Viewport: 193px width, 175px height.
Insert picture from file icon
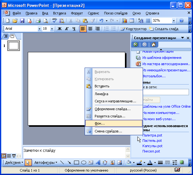(120, 162)
